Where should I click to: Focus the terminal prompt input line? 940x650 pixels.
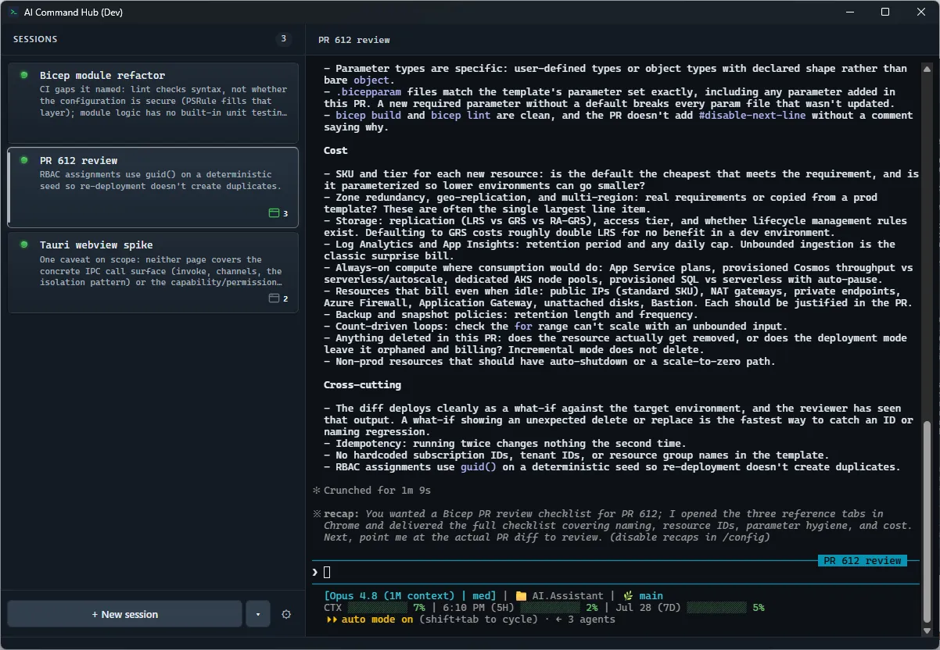point(616,573)
